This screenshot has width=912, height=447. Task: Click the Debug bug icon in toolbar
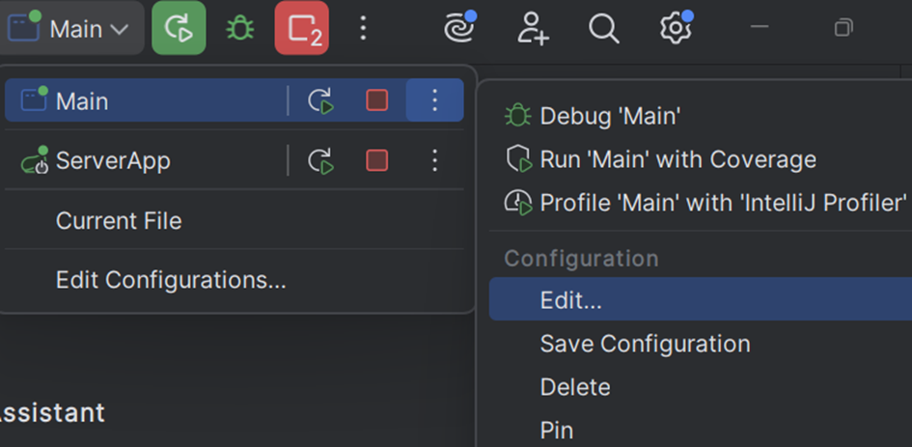tap(239, 29)
